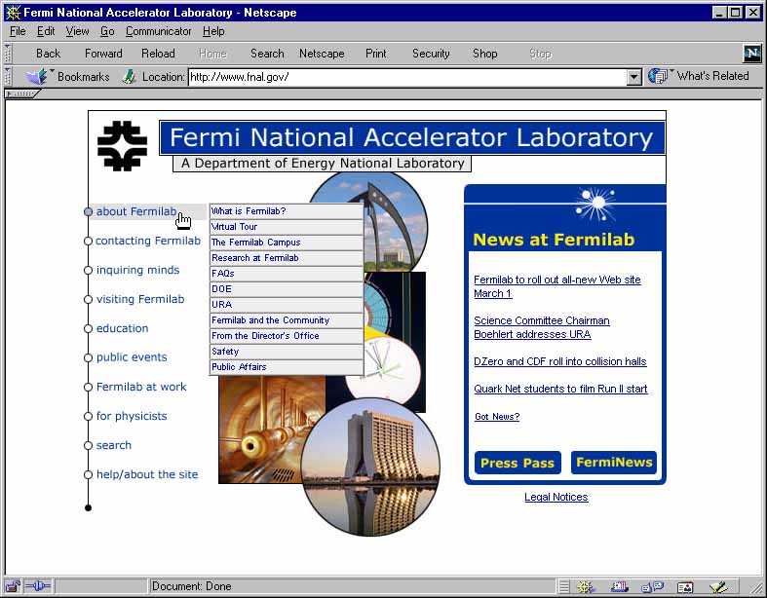Click the What's Related icon

pos(658,76)
